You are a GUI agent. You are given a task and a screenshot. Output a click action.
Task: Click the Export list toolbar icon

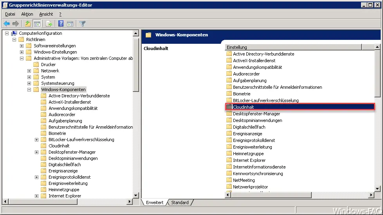pyautogui.click(x=49, y=23)
